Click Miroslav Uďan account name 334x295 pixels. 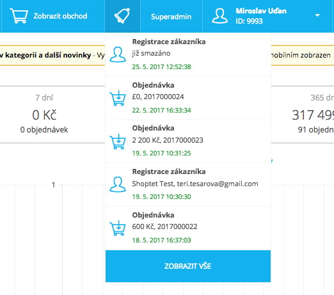[x=261, y=11]
